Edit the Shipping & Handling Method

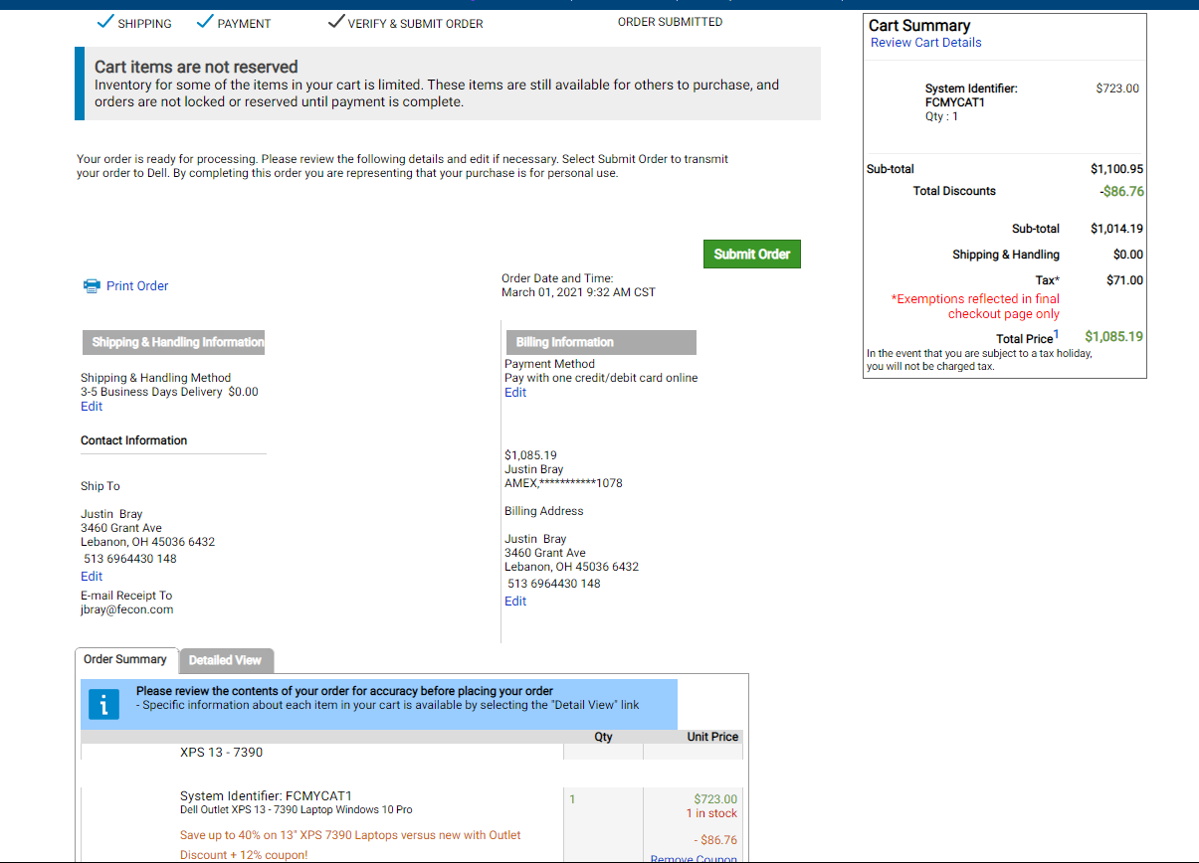(92, 407)
